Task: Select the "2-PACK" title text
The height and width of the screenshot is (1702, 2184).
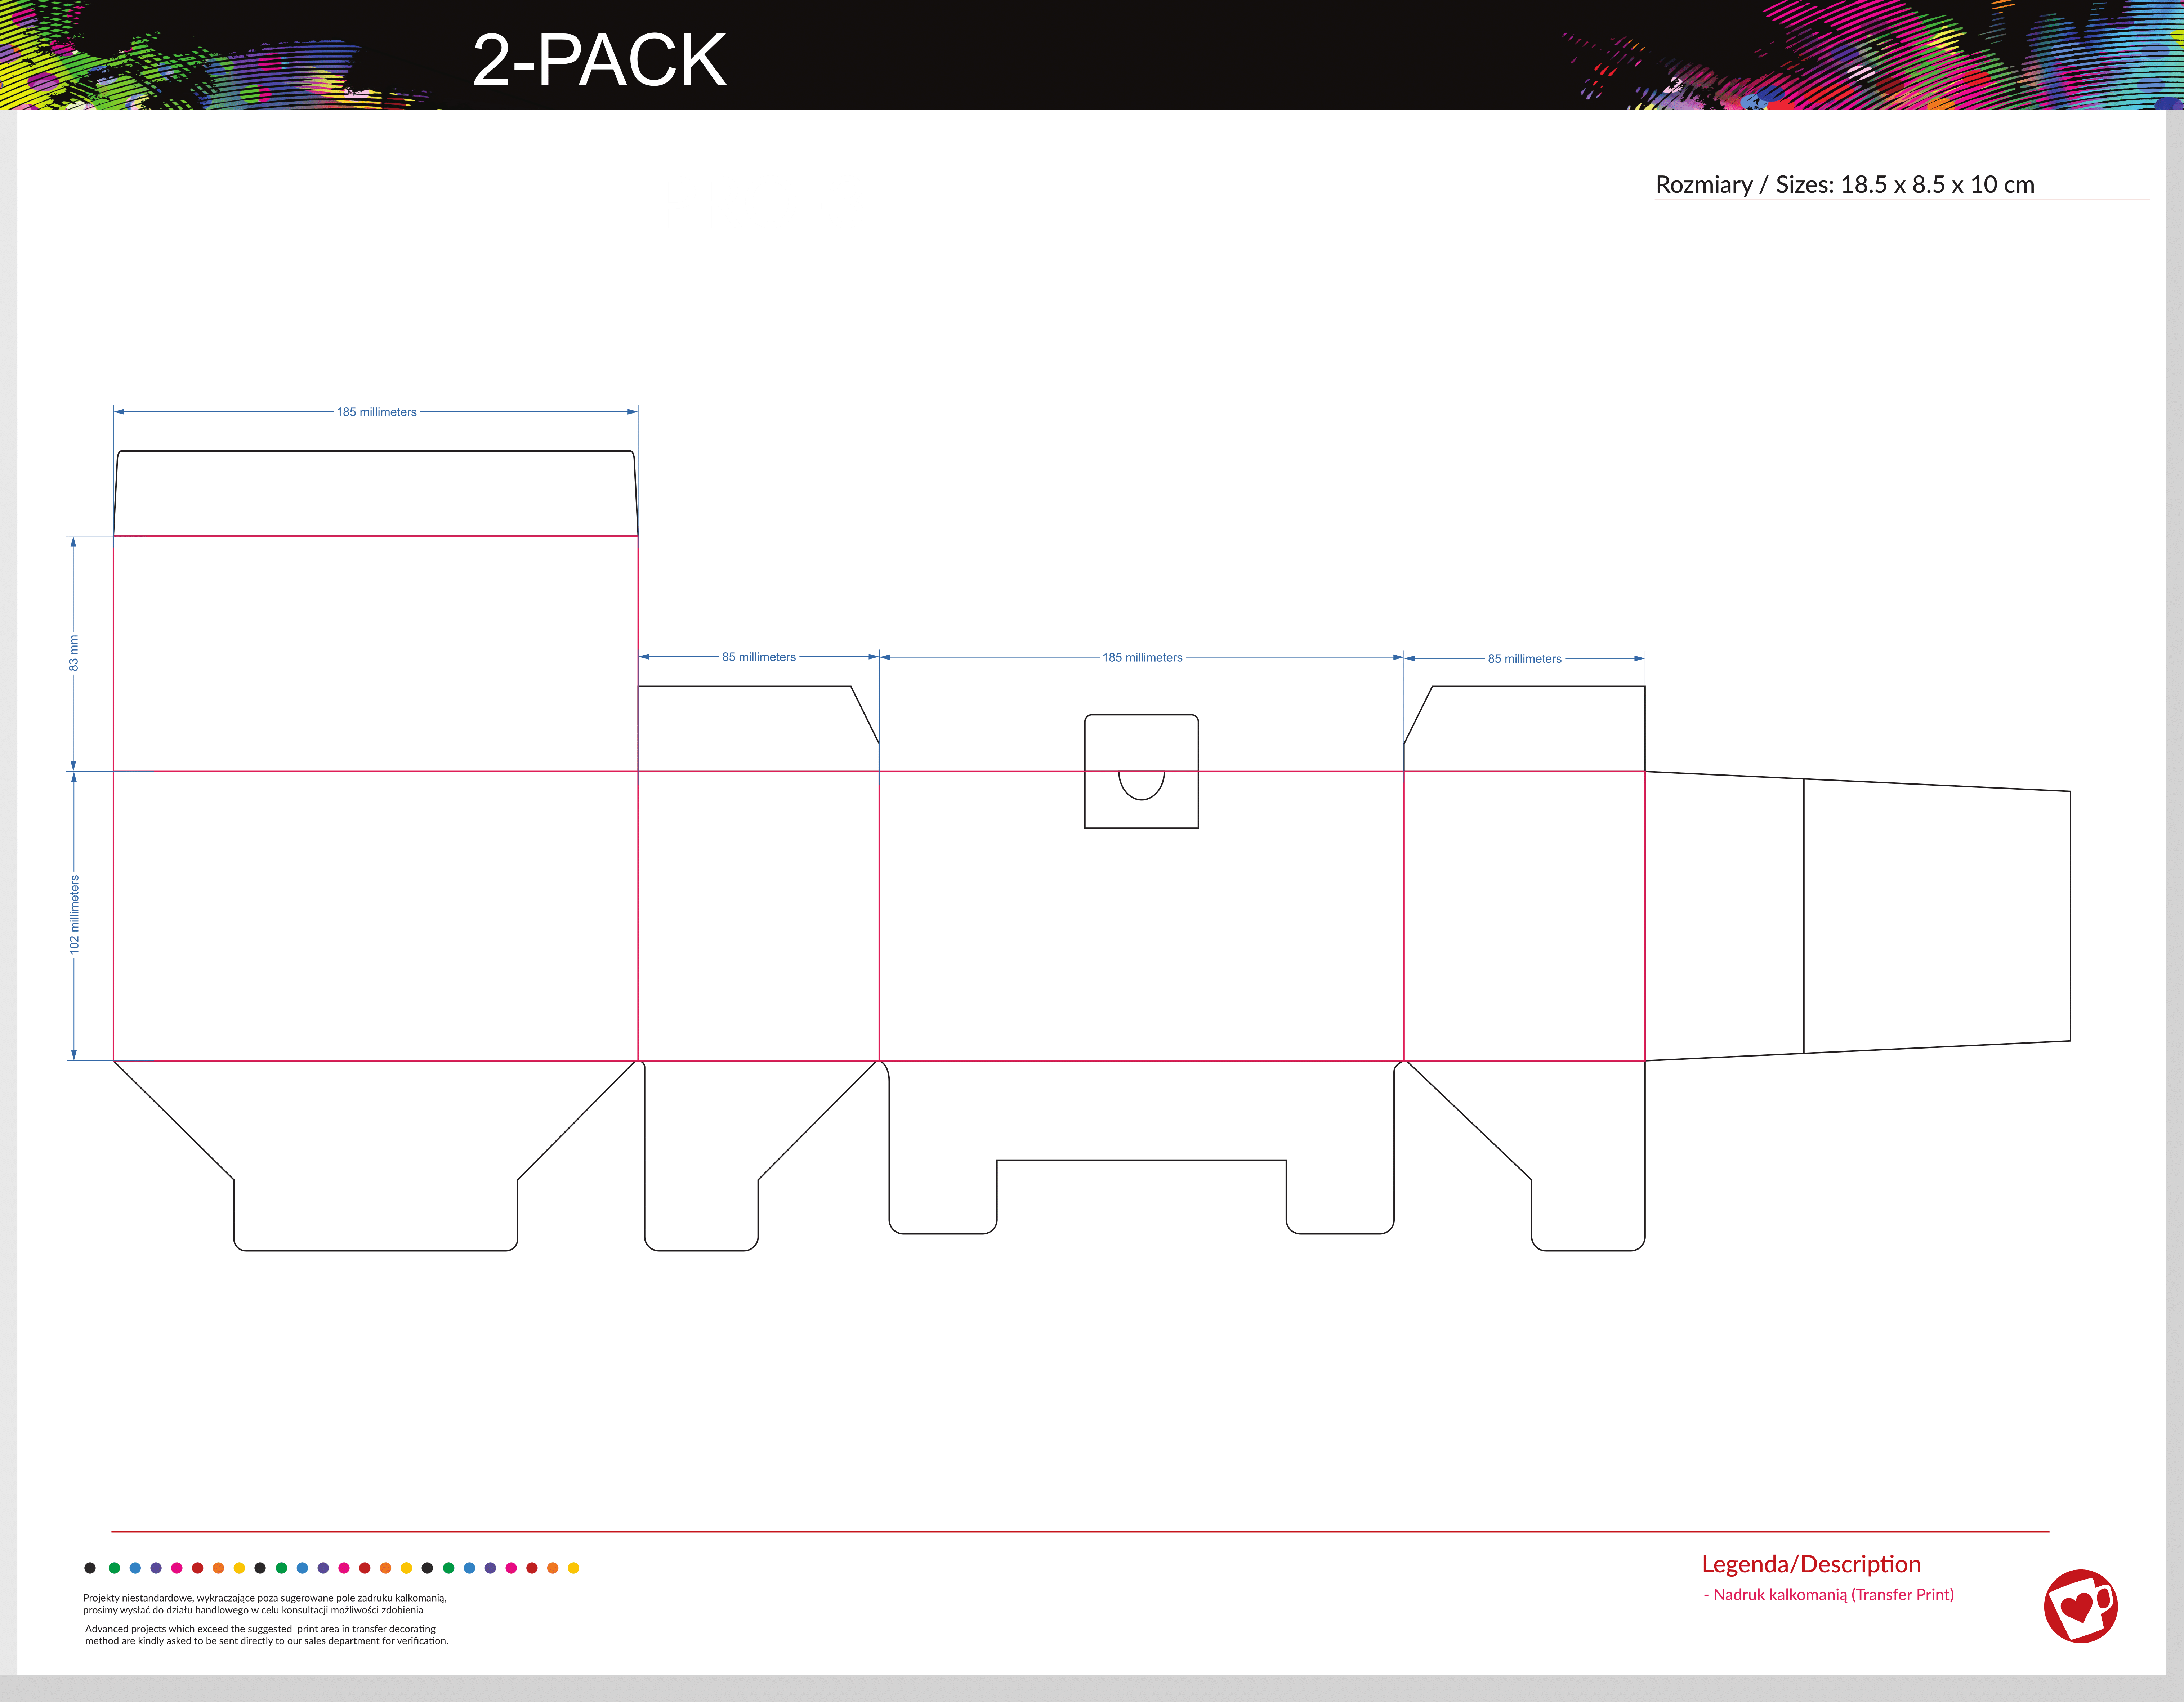Action: [599, 60]
